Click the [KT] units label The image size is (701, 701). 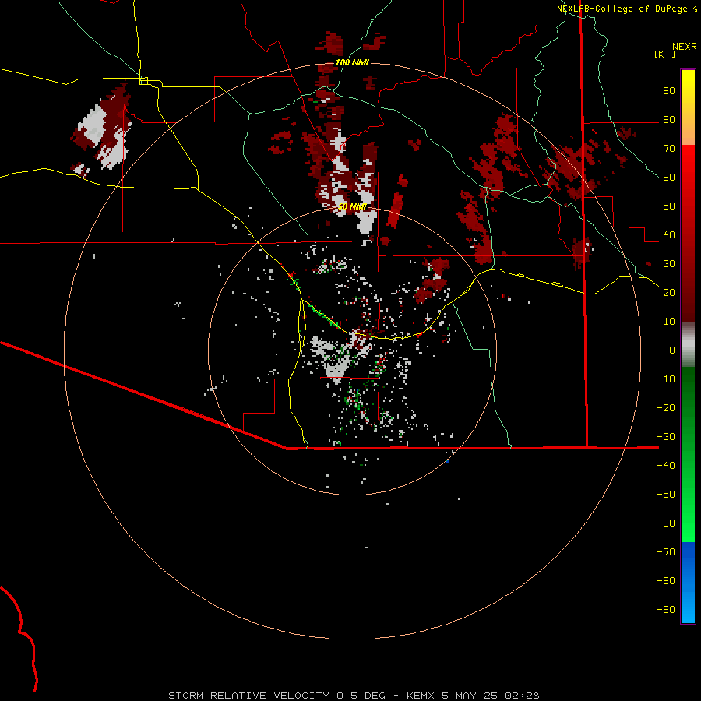[x=665, y=54]
